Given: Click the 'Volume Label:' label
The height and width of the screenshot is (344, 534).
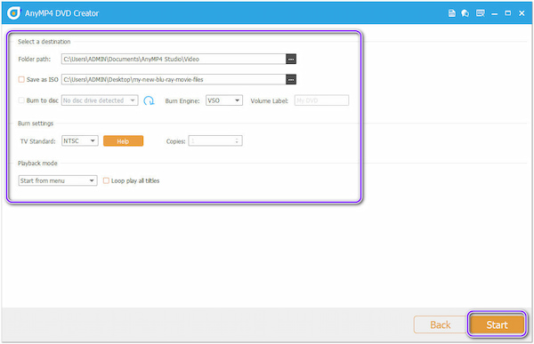Looking at the screenshot, I should click(x=270, y=100).
